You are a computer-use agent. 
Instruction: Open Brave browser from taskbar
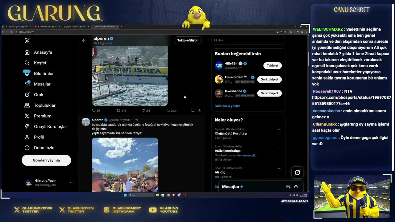pyautogui.click(x=173, y=195)
